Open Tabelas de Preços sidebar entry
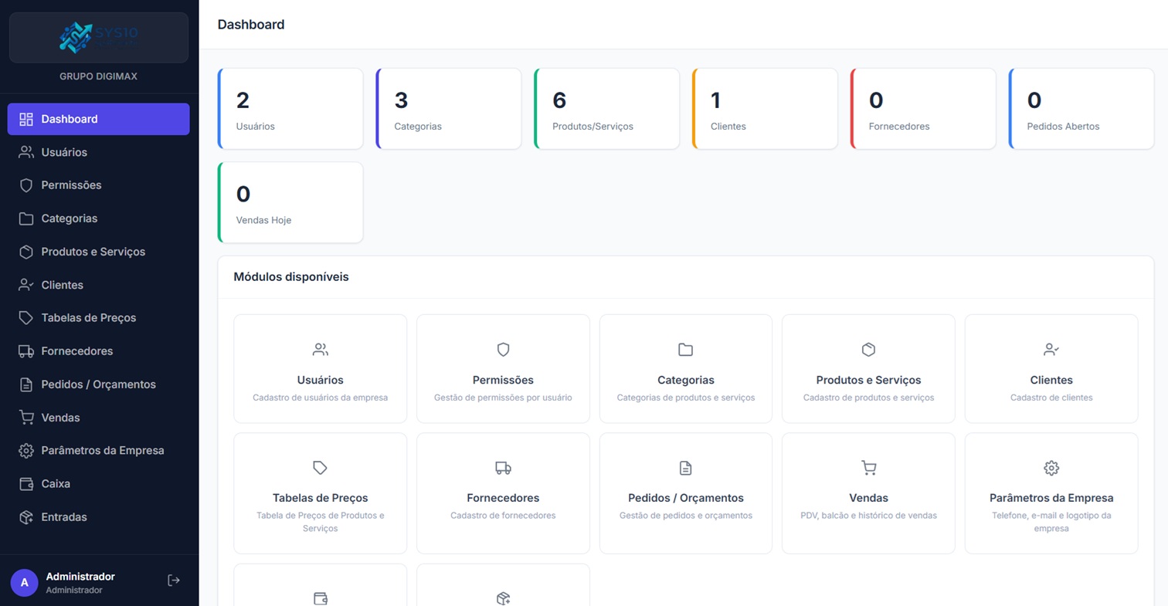 pyautogui.click(x=98, y=318)
